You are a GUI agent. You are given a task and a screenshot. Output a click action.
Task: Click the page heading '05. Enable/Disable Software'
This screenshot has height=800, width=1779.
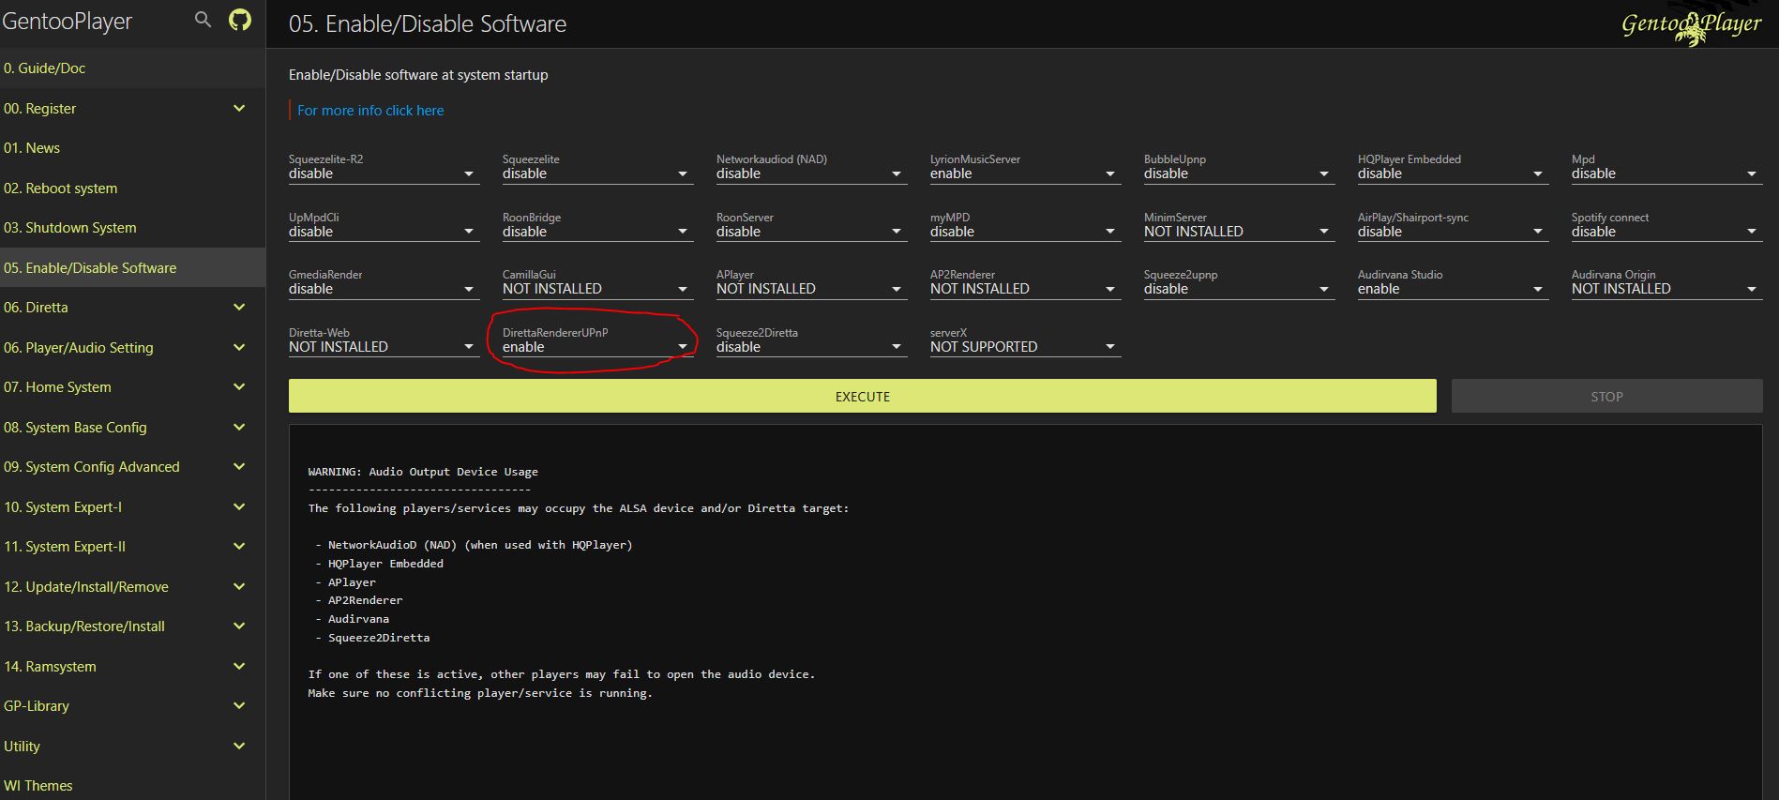coord(428,23)
